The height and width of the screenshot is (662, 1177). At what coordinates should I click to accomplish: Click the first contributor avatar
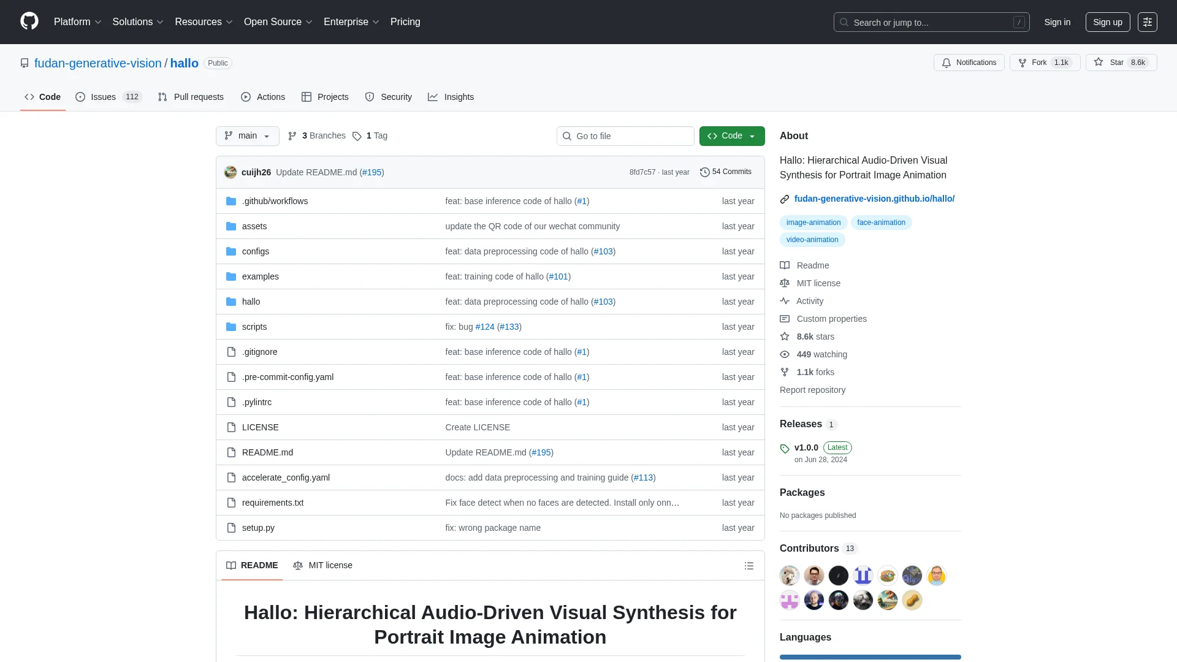point(789,576)
